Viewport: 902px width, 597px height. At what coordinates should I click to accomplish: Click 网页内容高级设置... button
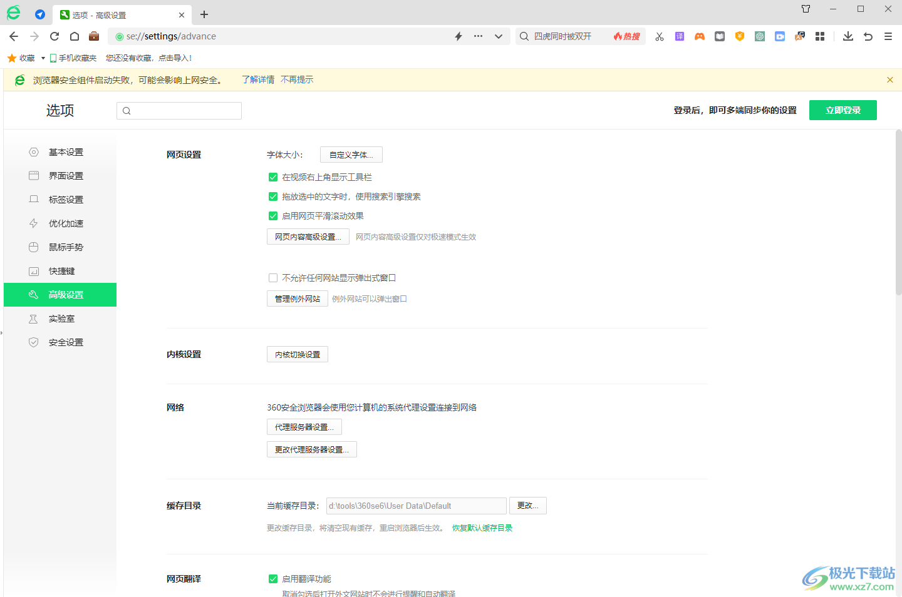308,237
